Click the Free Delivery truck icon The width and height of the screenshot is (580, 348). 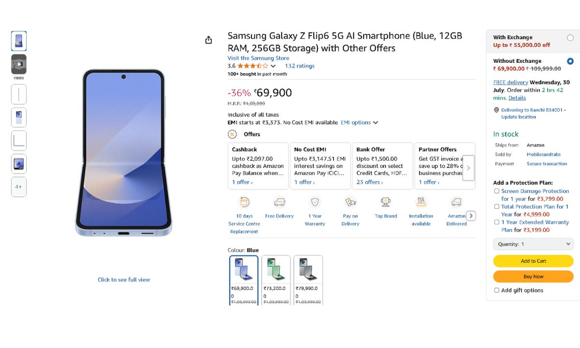pyautogui.click(x=279, y=203)
